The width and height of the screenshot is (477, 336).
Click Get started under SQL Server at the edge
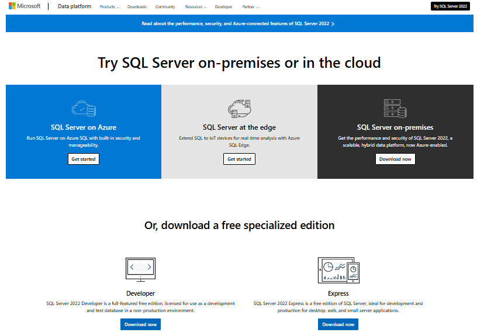pyautogui.click(x=239, y=159)
